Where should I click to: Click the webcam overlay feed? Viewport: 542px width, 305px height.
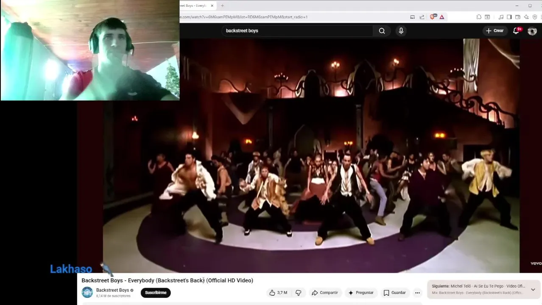pyautogui.click(x=90, y=50)
